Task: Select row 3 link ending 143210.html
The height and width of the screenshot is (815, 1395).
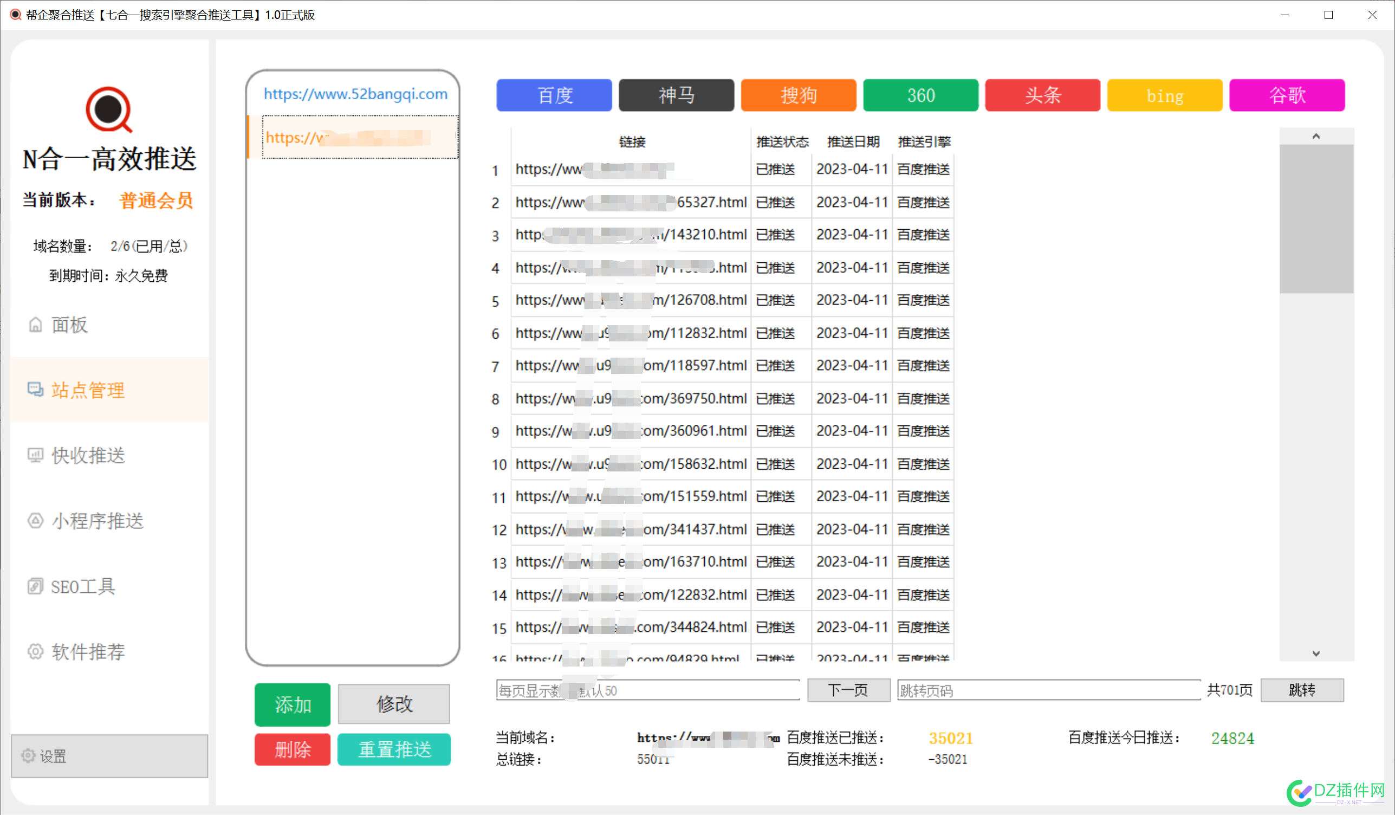Action: point(631,235)
